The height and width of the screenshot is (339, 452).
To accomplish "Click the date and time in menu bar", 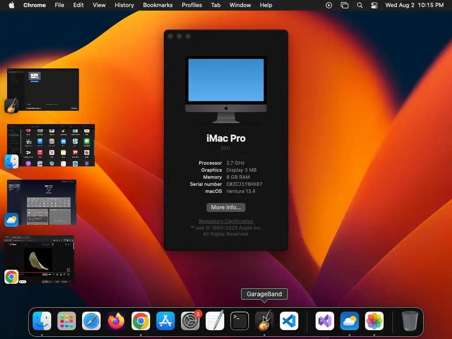I will click(x=414, y=5).
